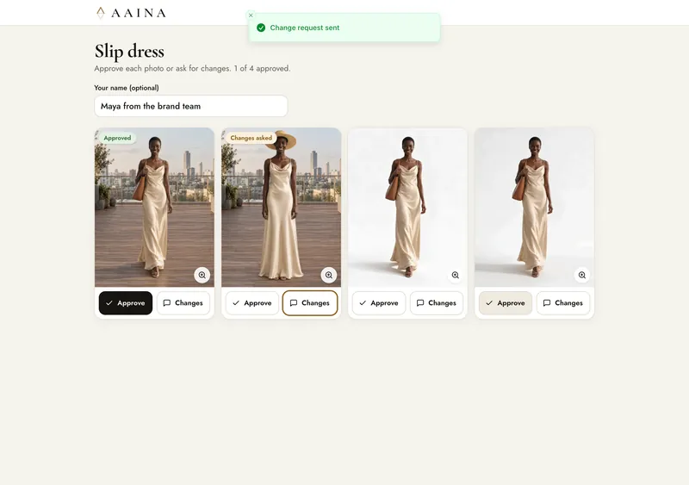Approve the third studio photo
This screenshot has height=485, width=689.
(379, 303)
